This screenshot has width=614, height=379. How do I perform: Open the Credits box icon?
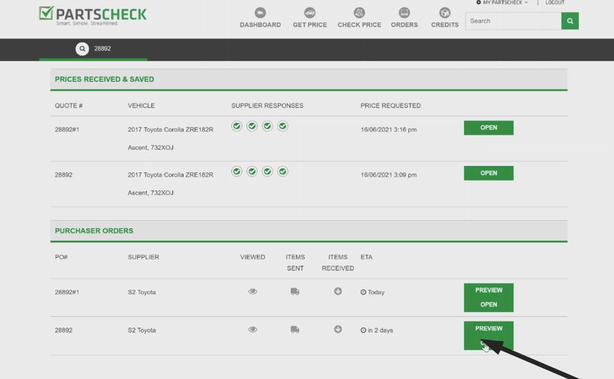[444, 13]
